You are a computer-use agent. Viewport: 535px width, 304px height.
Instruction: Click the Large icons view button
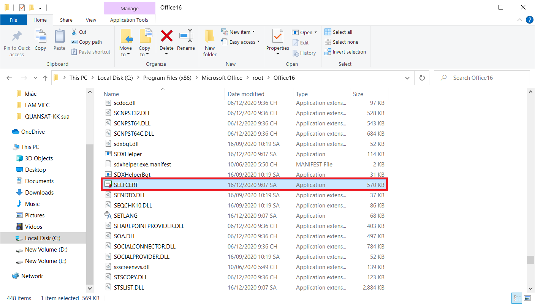(x=527, y=298)
